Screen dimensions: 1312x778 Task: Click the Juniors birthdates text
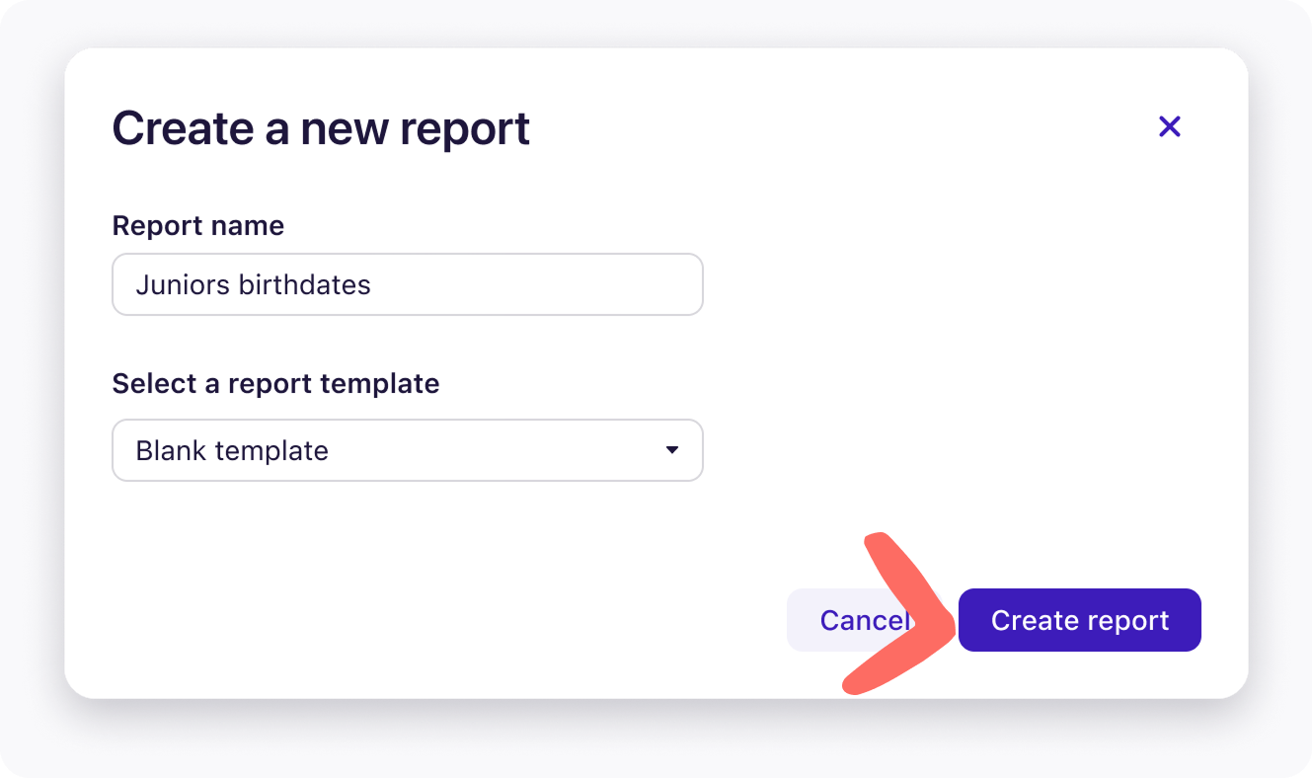click(x=253, y=284)
